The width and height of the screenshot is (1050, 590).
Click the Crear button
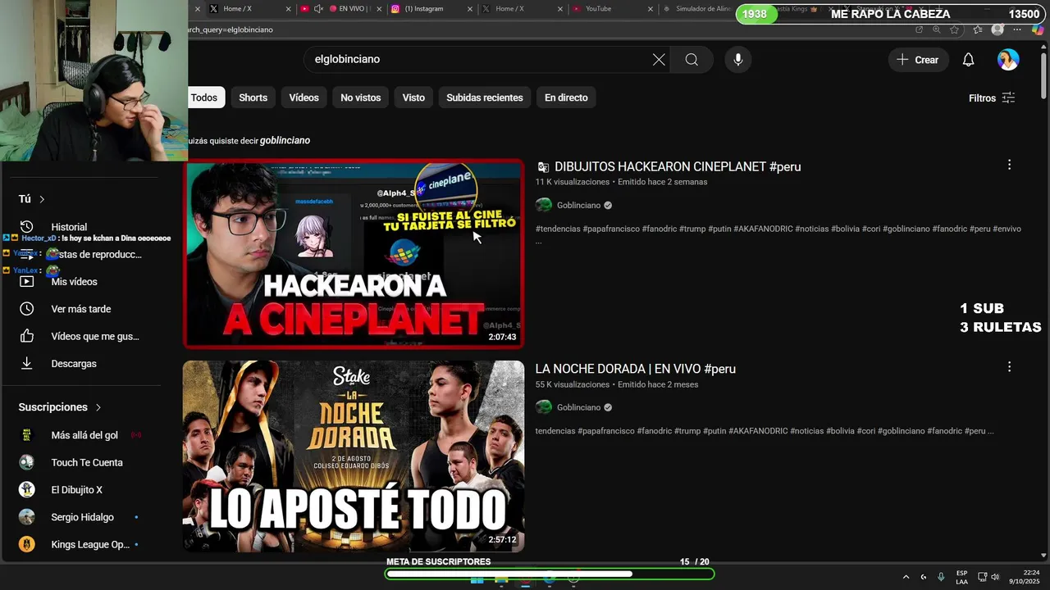[x=919, y=60]
